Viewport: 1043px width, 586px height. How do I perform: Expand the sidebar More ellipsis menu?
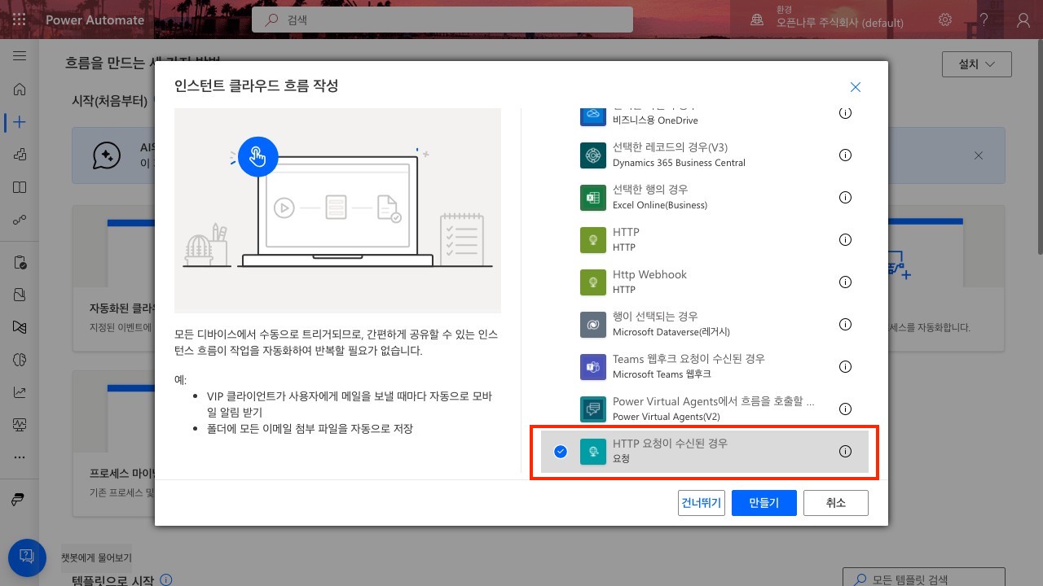[20, 457]
